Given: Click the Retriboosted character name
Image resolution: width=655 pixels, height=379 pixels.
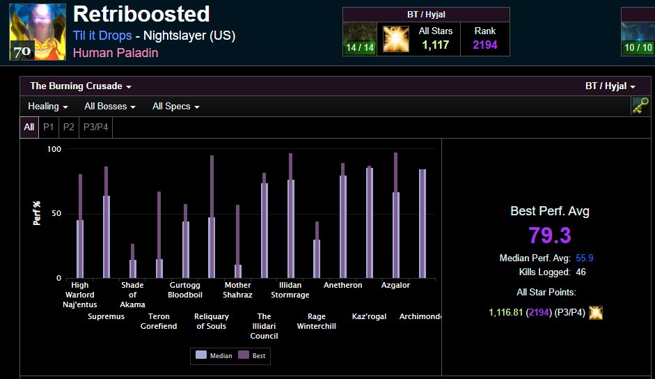Looking at the screenshot, I should tap(141, 14).
